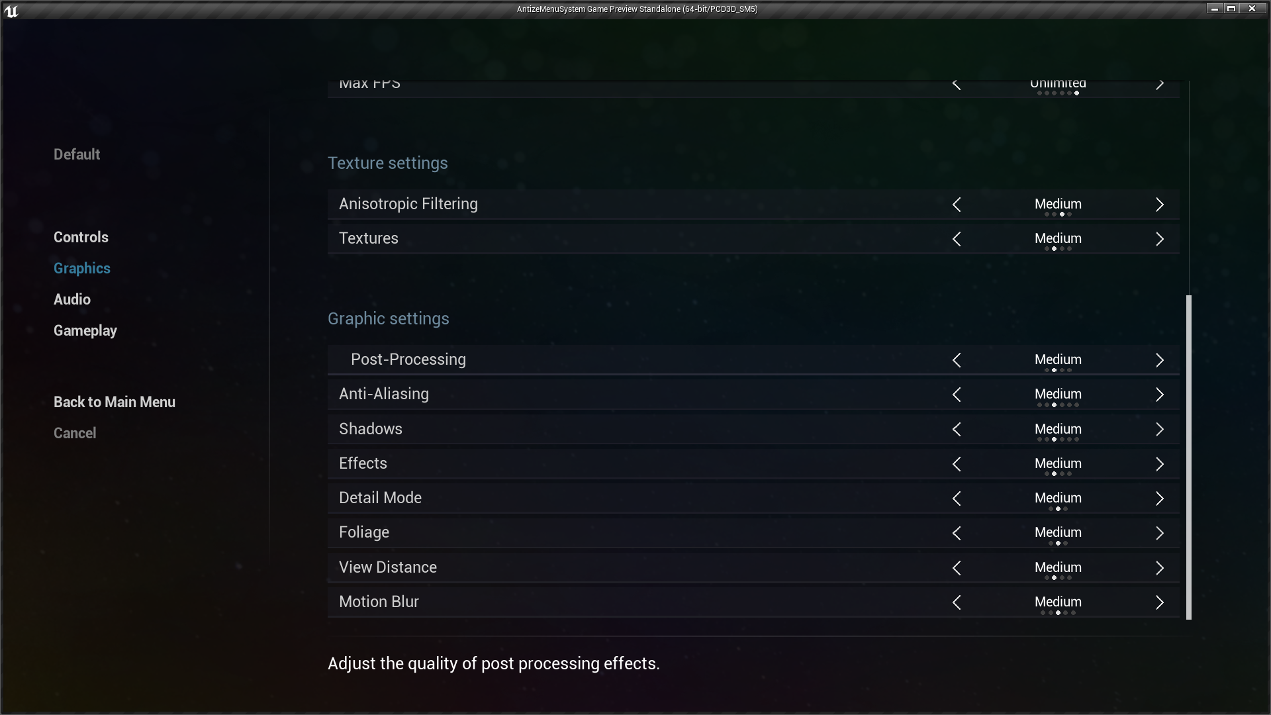Click right arrow next to Shadows
Image resolution: width=1271 pixels, height=715 pixels.
(x=1159, y=430)
